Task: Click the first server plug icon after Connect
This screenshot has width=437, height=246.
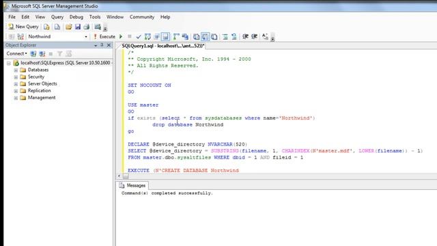Action: pos(33,53)
